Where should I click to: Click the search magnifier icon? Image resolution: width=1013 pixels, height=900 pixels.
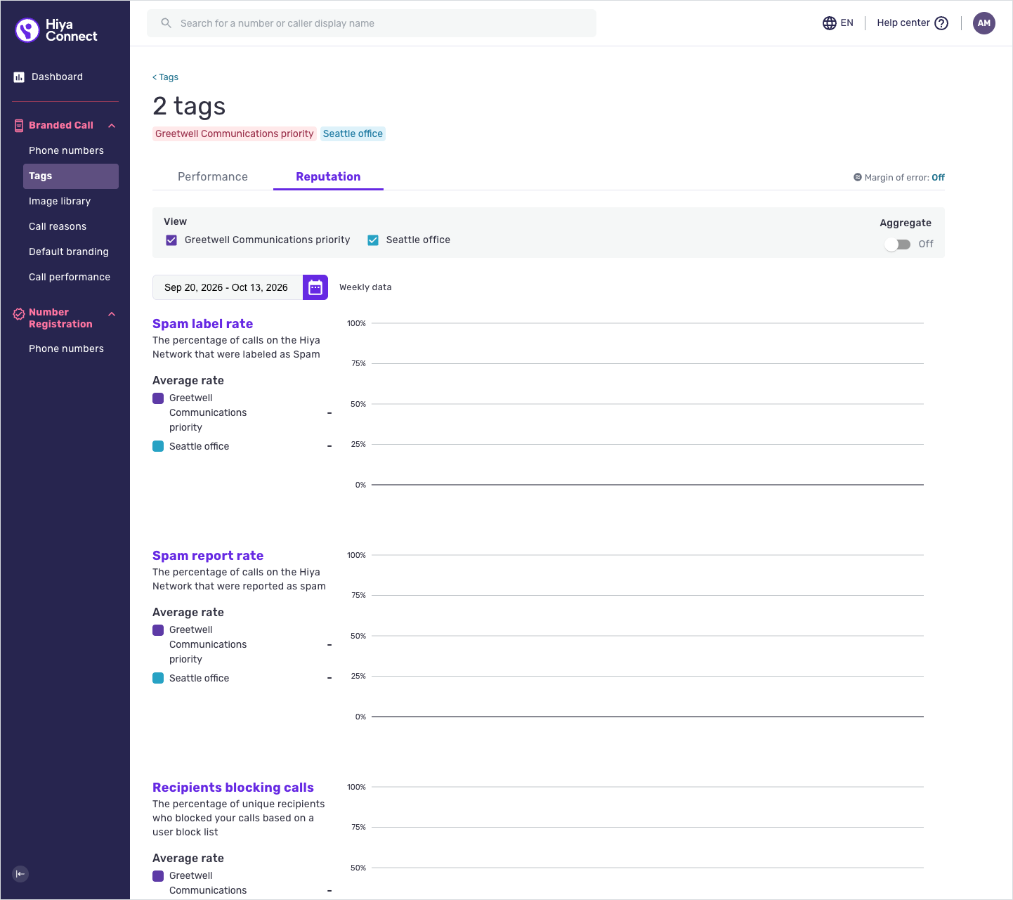[166, 23]
